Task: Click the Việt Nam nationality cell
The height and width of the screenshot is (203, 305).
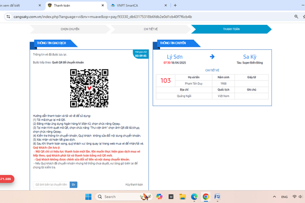Action: point(223,96)
